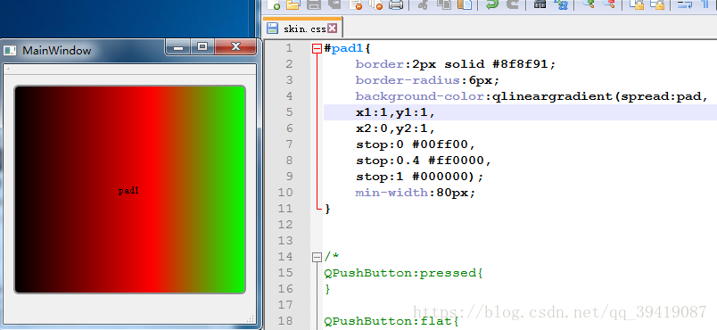Click the Close All documents toolbar icon
Screen dimensions: 717x330
pyautogui.click(x=375, y=4)
